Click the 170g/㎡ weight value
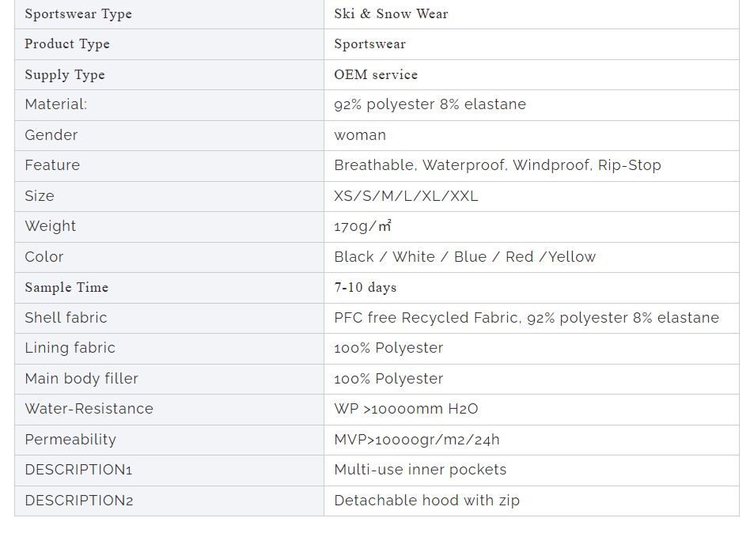The image size is (754, 533). click(x=363, y=226)
